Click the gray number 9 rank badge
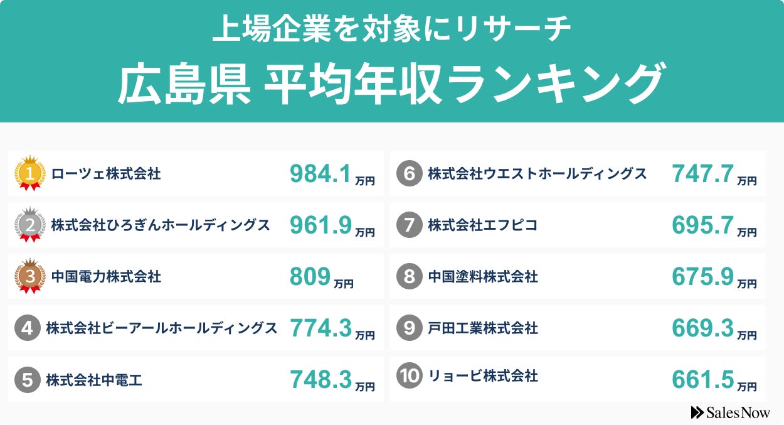 [x=409, y=328]
